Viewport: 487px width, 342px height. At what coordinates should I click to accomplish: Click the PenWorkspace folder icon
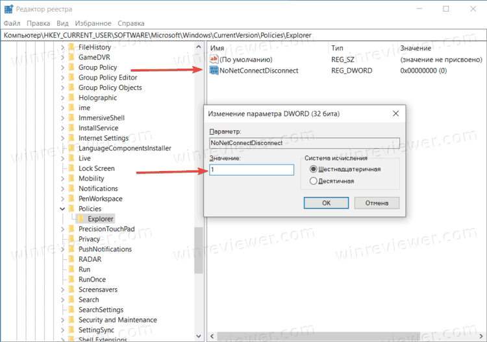coord(71,199)
